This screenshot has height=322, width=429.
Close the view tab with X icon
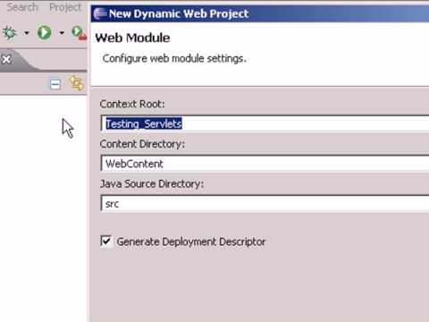pos(6,59)
